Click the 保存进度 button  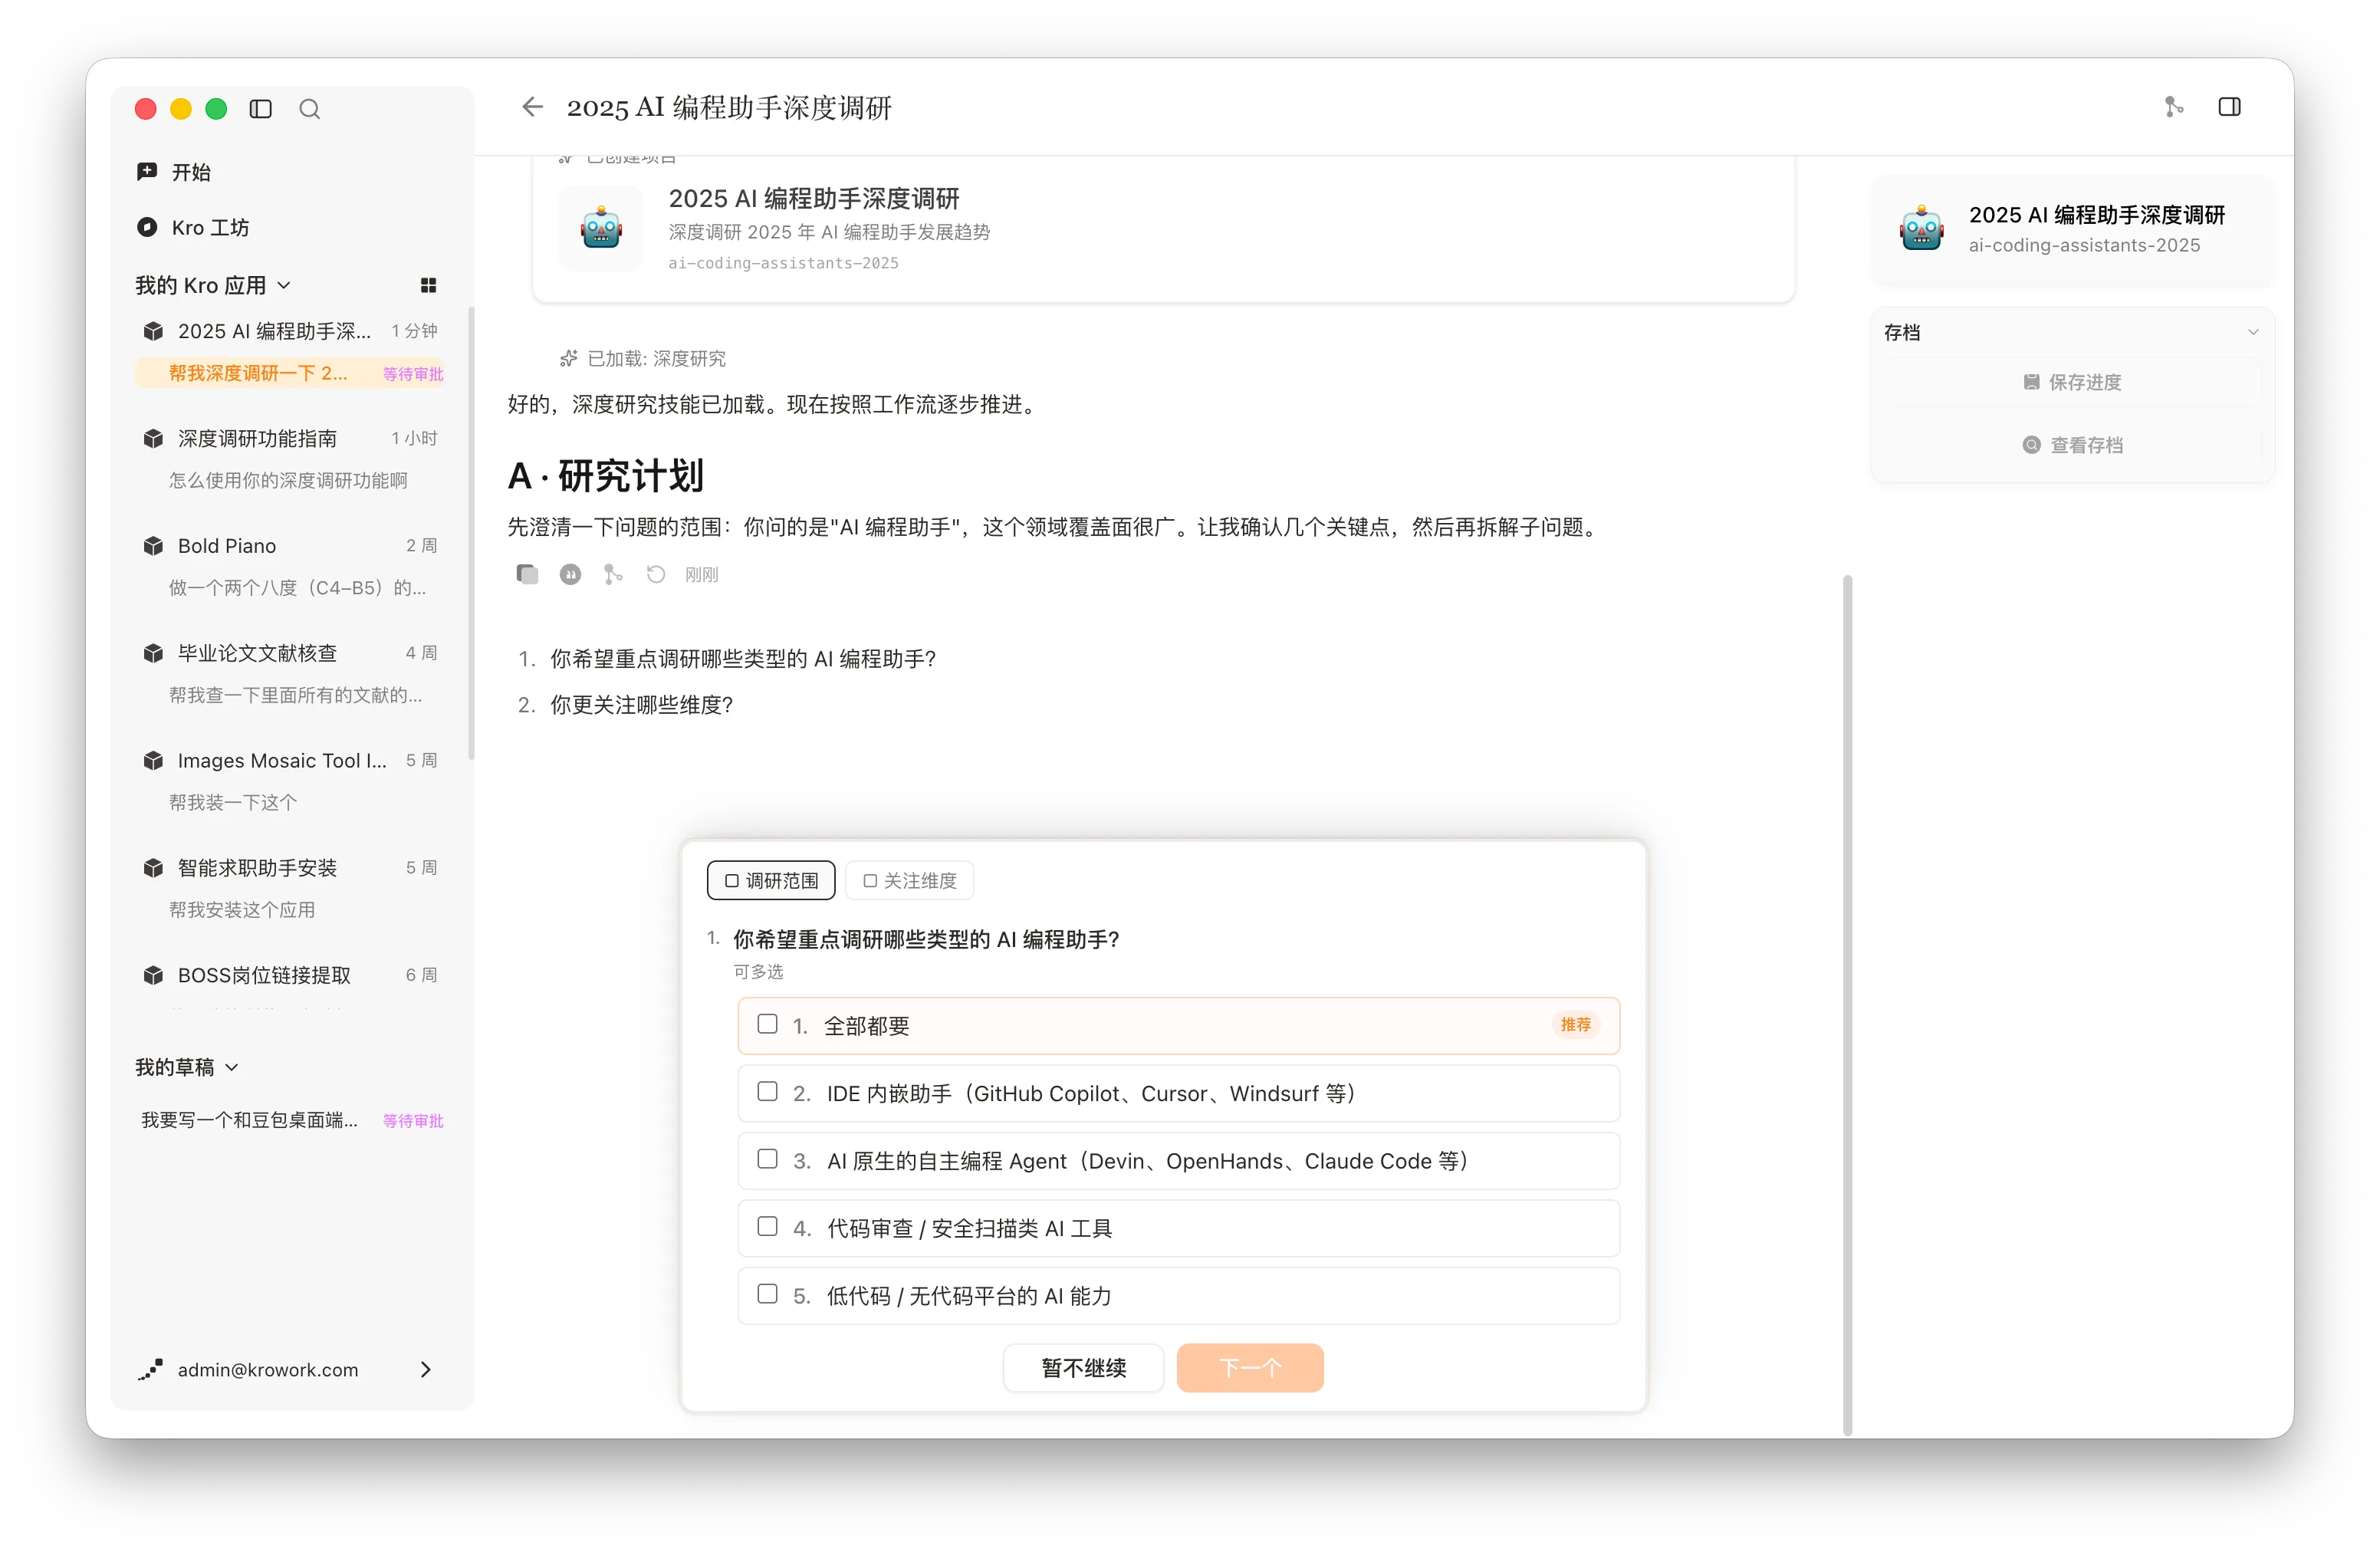[x=2072, y=382]
